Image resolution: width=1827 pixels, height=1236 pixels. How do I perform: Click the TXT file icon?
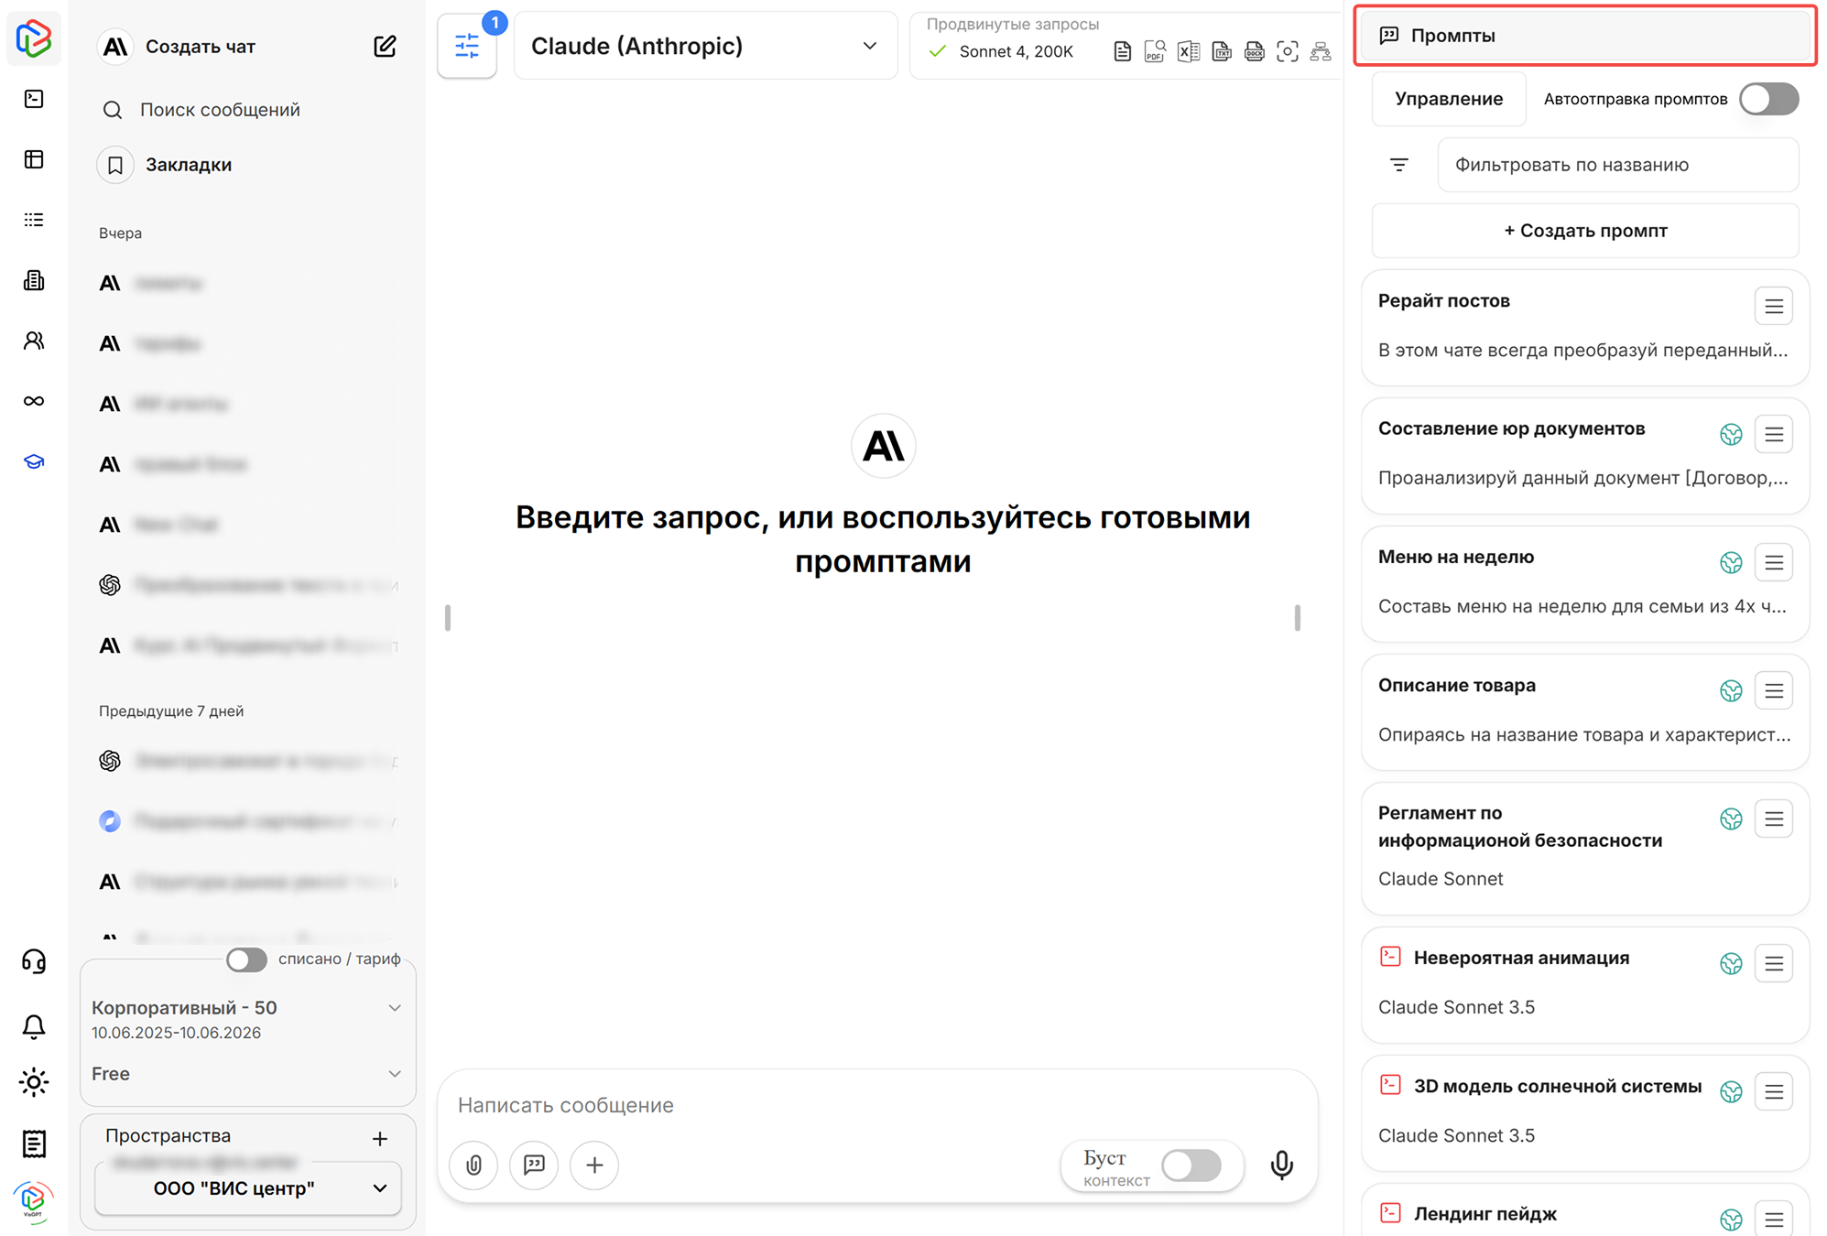click(x=1222, y=51)
